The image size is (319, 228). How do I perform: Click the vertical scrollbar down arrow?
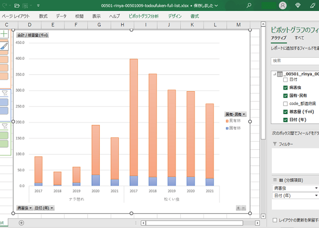[263, 216]
